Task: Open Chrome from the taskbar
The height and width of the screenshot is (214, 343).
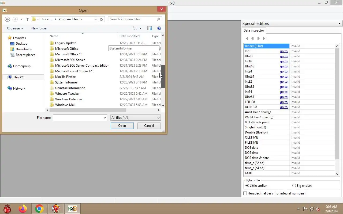Action: pos(39,209)
